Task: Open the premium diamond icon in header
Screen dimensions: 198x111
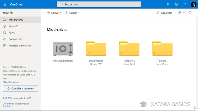Action: tap(168, 5)
